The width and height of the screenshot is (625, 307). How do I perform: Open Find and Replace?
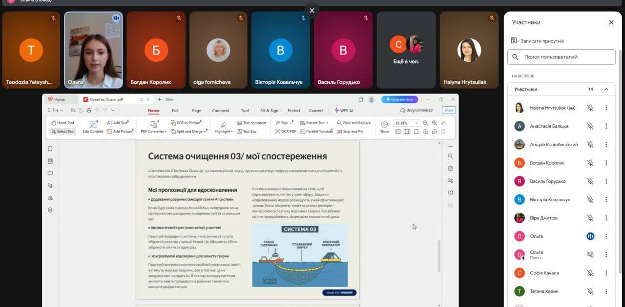[354, 123]
